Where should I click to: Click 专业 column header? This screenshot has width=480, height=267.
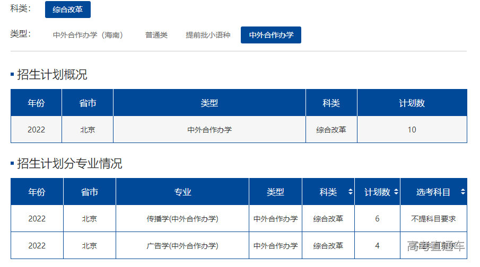point(182,192)
